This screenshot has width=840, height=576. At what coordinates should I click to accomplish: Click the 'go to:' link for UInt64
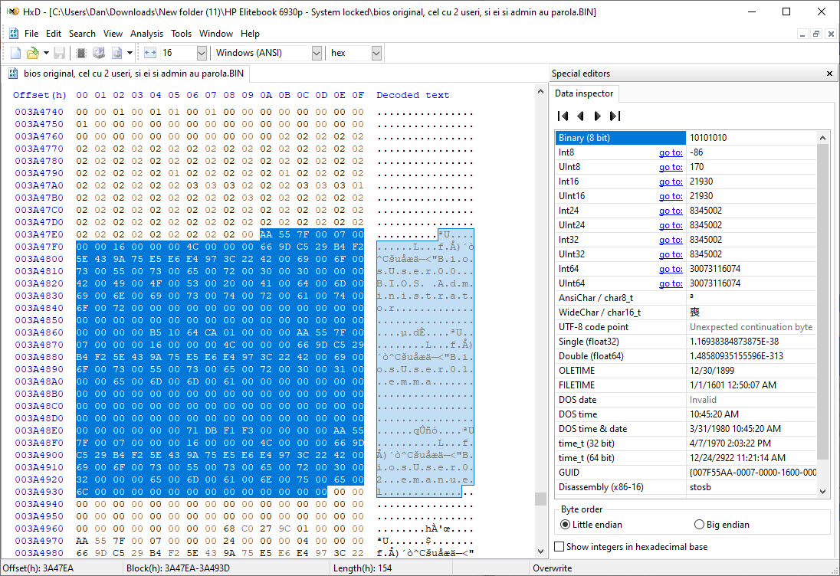[671, 283]
